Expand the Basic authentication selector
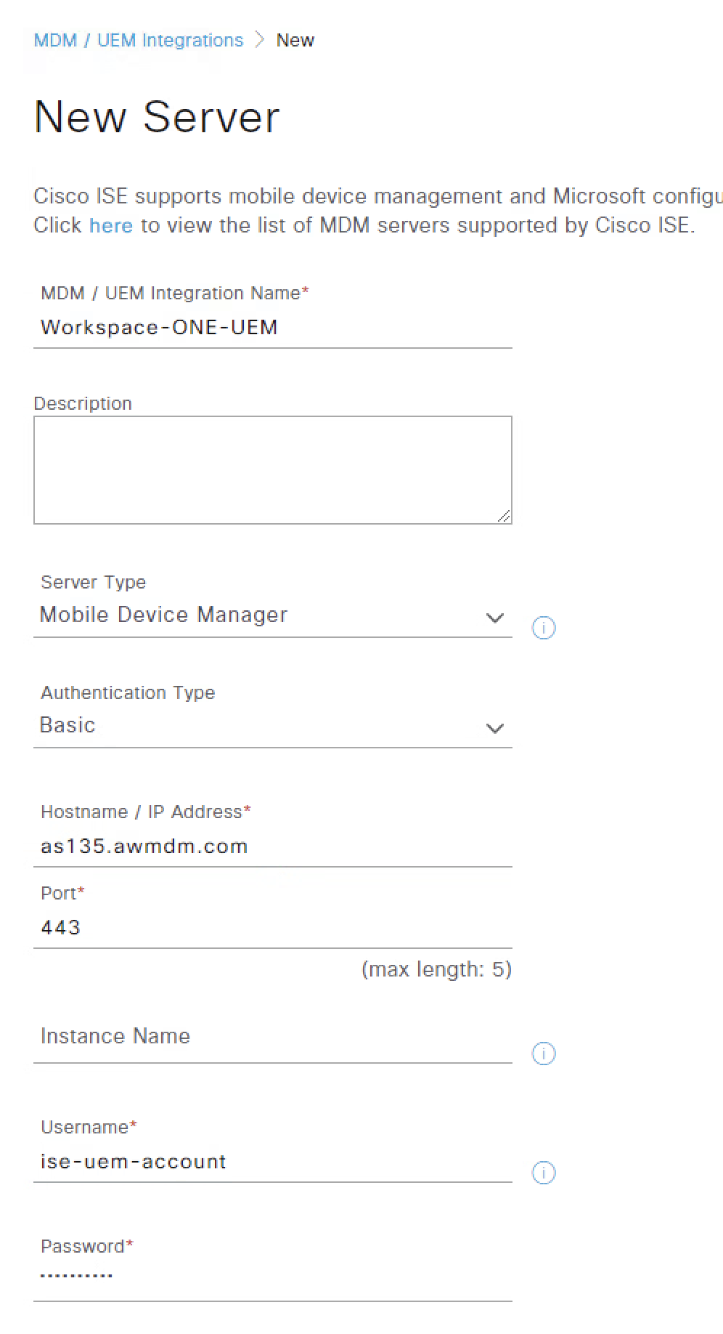 [496, 728]
